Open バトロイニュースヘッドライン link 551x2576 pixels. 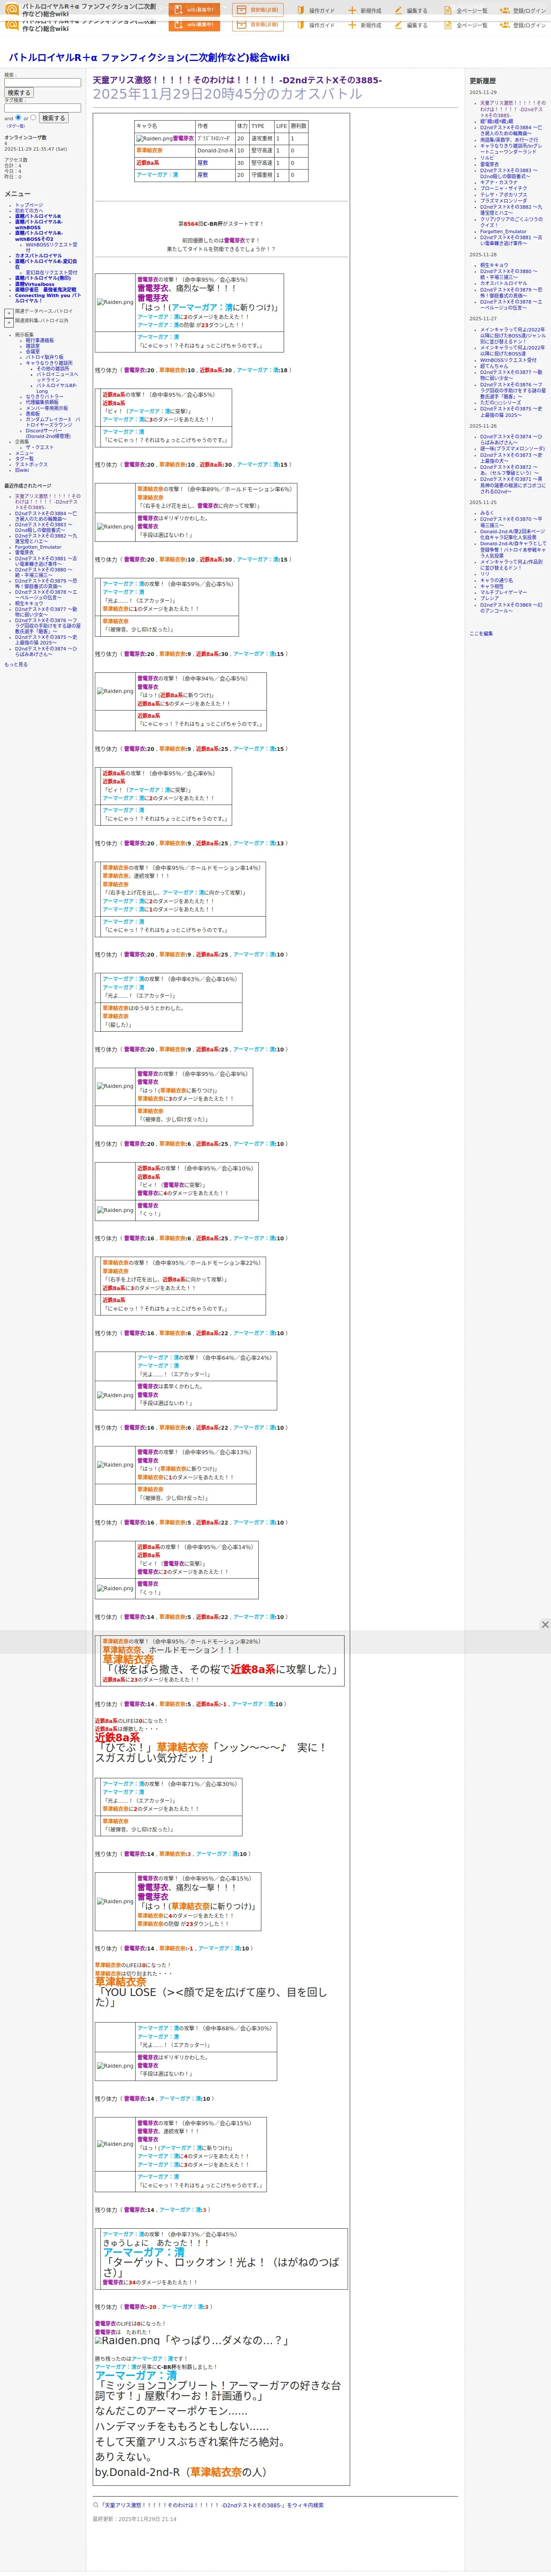[x=57, y=377]
